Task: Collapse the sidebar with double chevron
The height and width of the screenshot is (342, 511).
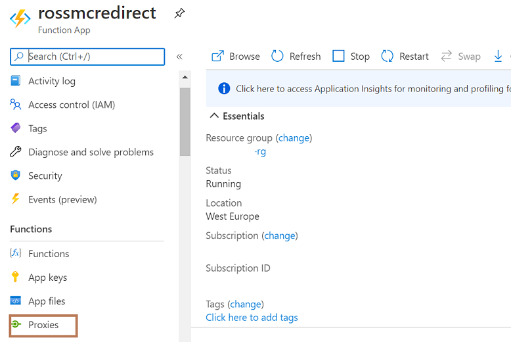Action: point(179,57)
